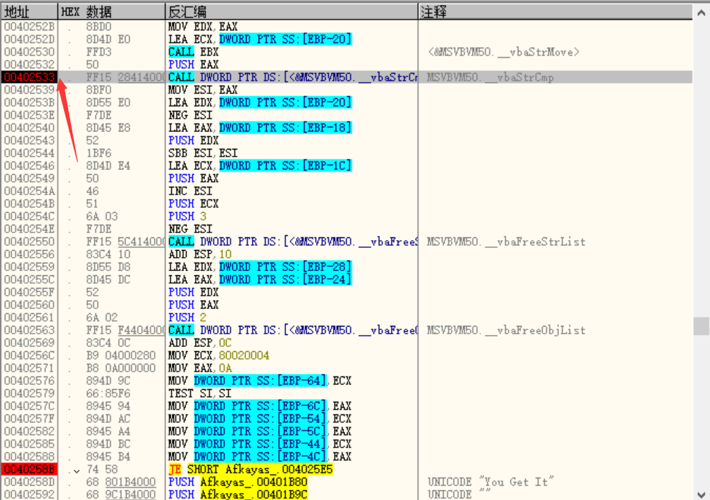Select breakpoint address 00402533
This screenshot has width=710, height=500.
(29, 77)
